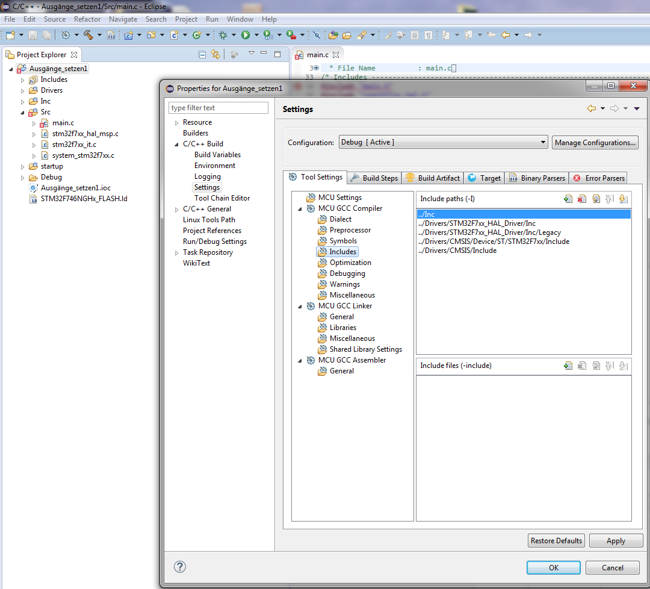Click the yellow back arrow in Settings header
The image size is (650, 589).
(592, 108)
